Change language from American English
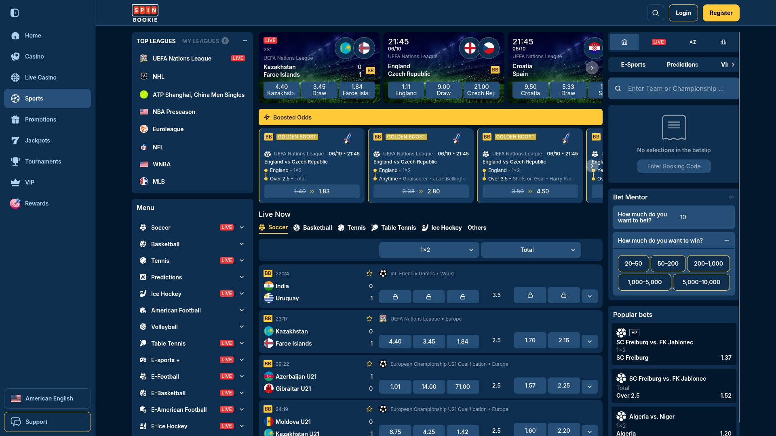This screenshot has width=776, height=436. pos(47,398)
